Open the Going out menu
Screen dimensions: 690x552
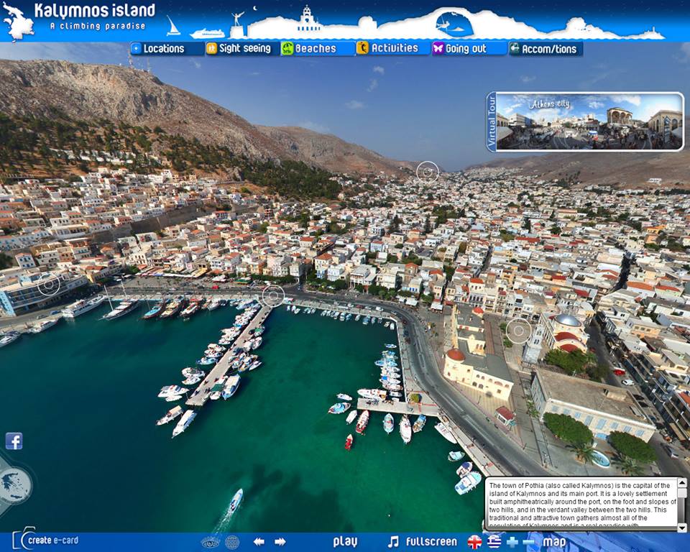[469, 48]
